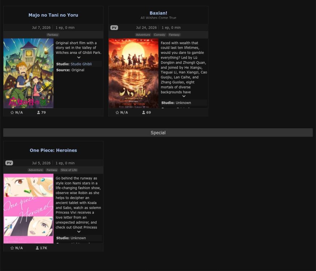Play the PV badge on the Baxian! card
The width and height of the screenshot is (316, 271).
[114, 28]
